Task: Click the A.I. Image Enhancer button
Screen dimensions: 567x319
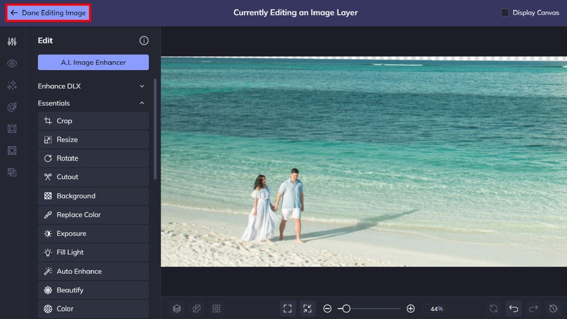Action: pyautogui.click(x=93, y=62)
